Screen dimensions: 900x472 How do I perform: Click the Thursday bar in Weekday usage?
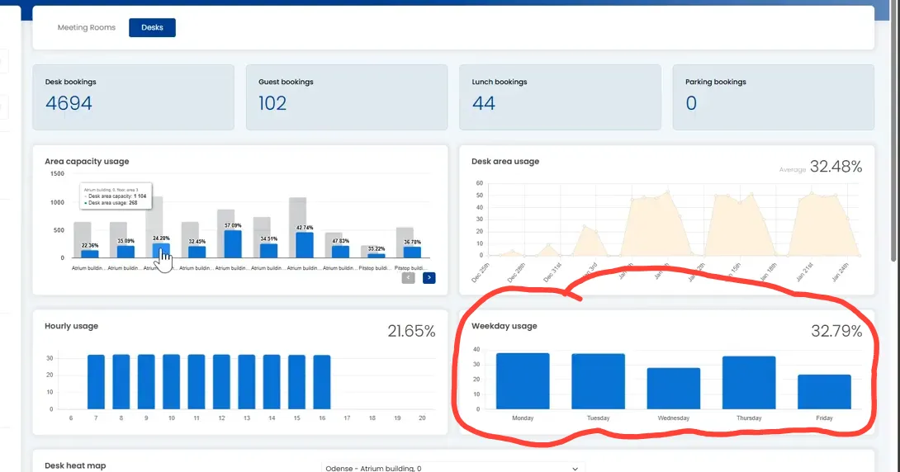click(x=749, y=383)
